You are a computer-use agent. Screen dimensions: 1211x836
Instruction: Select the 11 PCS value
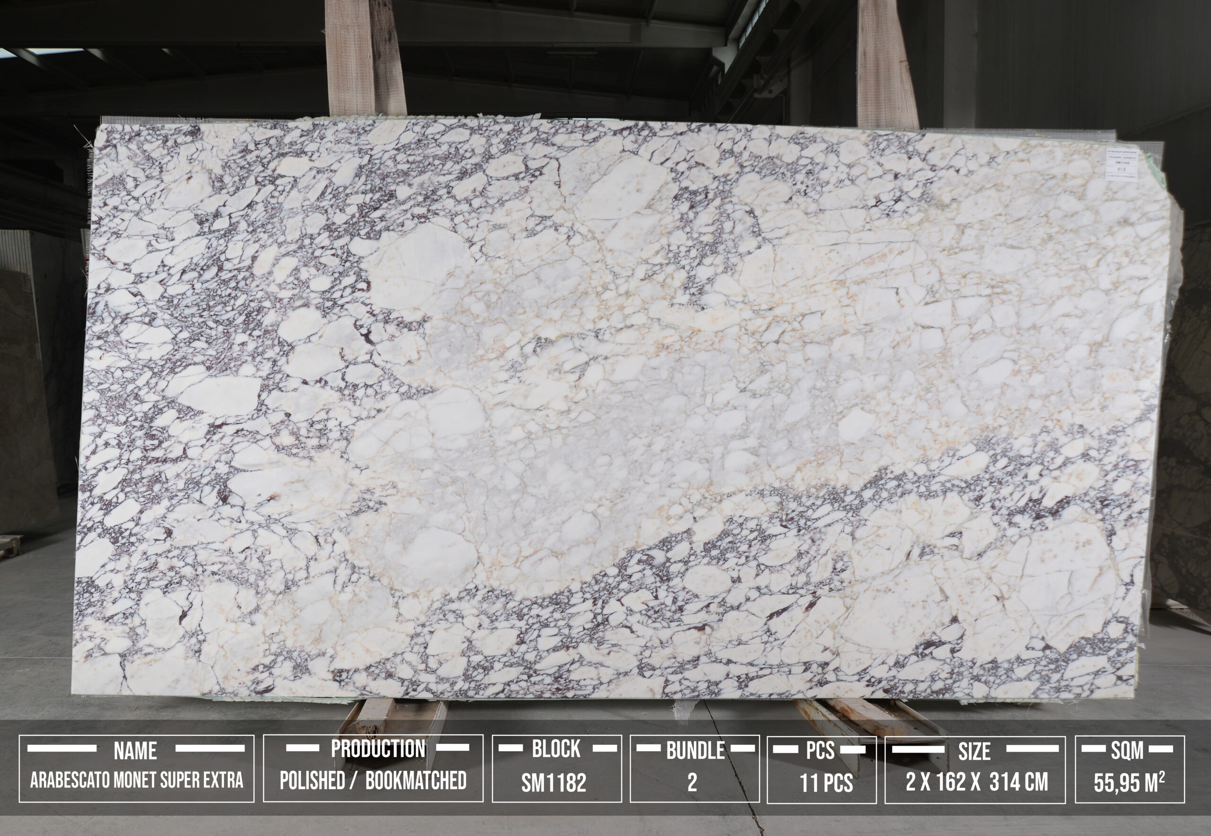tap(826, 783)
